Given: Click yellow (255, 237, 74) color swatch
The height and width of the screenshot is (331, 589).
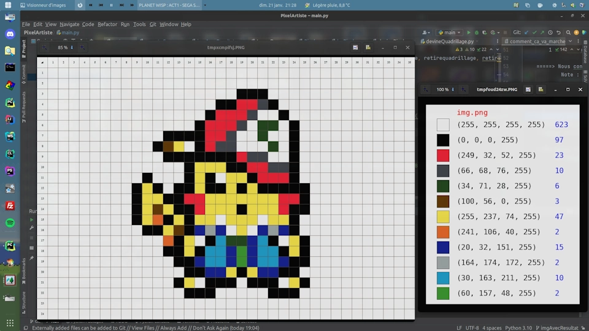Looking at the screenshot, I should (x=443, y=216).
